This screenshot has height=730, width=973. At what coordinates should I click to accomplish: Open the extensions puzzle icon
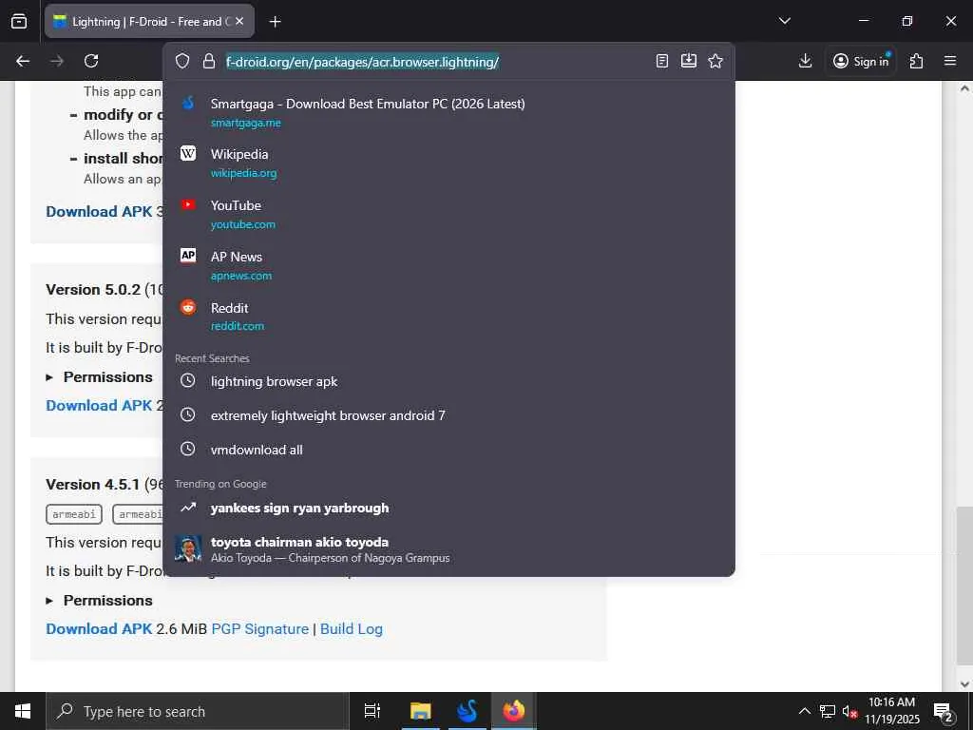916,61
